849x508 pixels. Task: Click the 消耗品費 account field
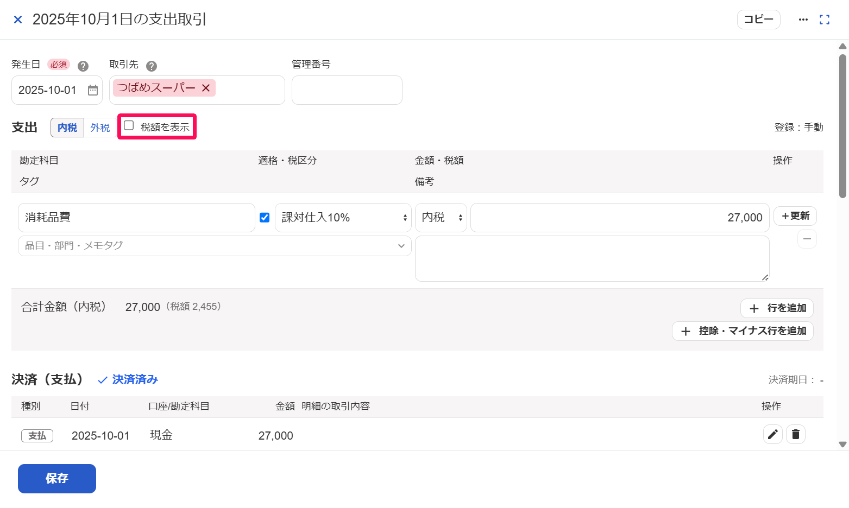(136, 218)
